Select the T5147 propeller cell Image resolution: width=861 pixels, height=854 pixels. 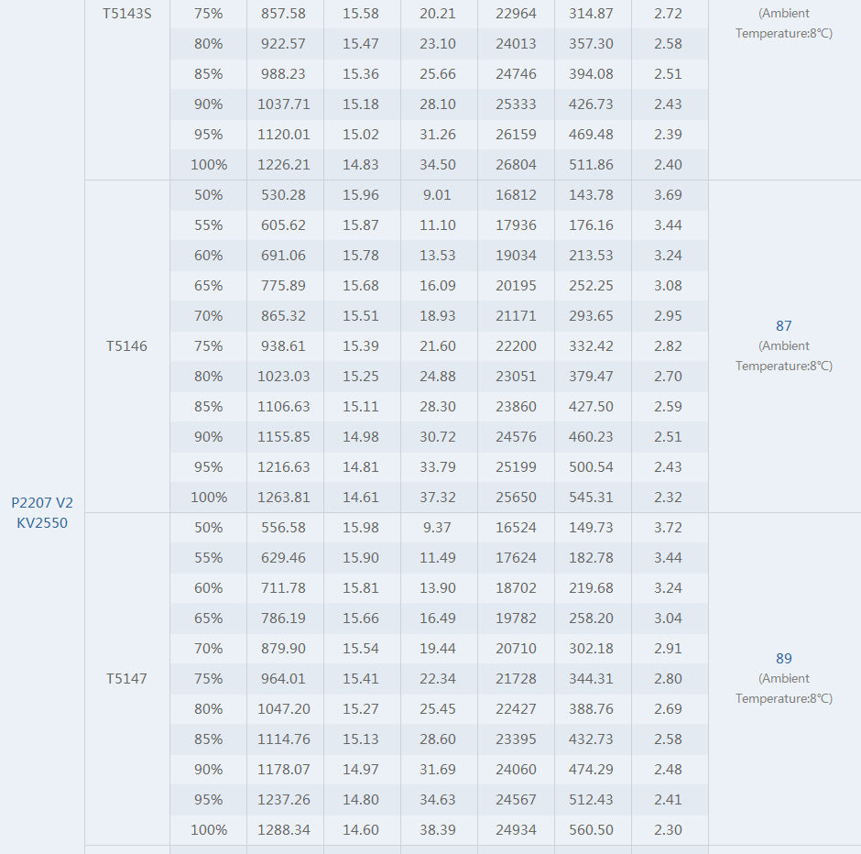[x=126, y=679]
